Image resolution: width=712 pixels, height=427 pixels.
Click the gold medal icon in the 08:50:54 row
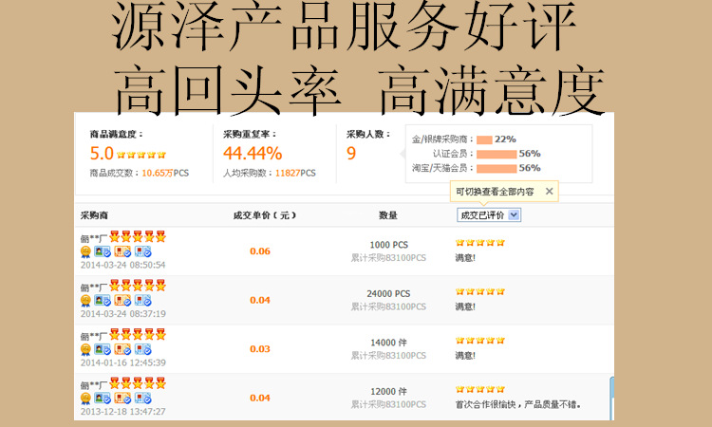click(85, 251)
